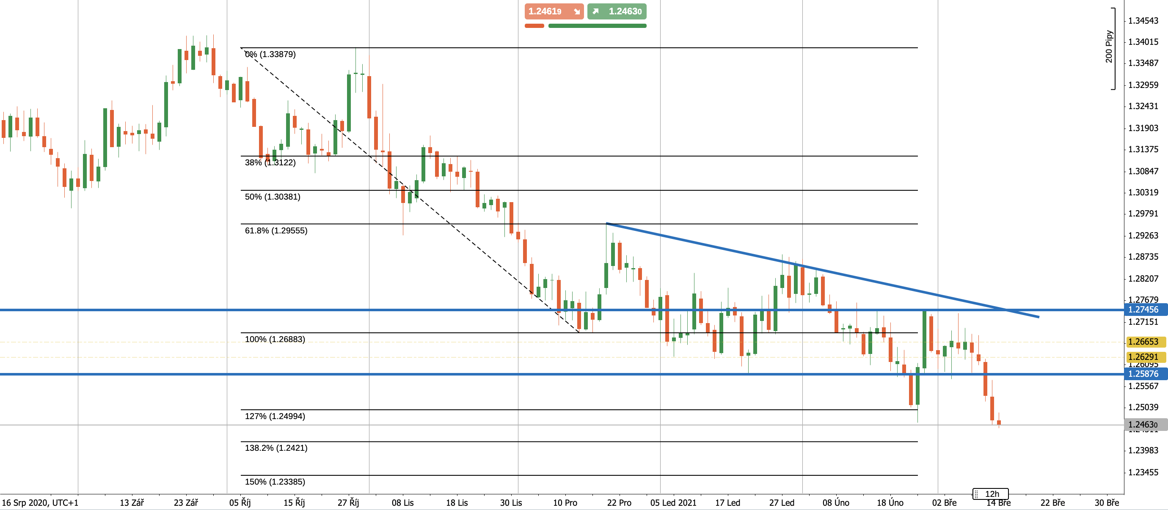Screen dimensions: 1168x510
Task: Select the blue 1.25876 price level label
Action: tap(1144, 374)
